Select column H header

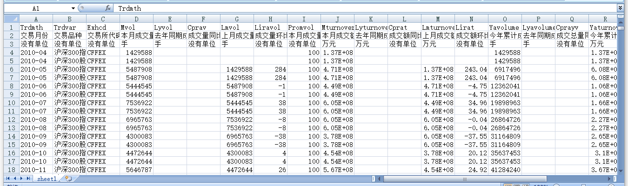[271, 19]
